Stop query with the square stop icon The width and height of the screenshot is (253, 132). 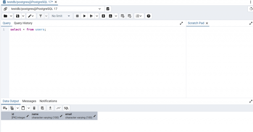[77, 16]
